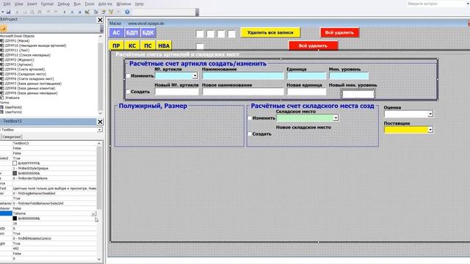
Task: Tick the Создать checkbox under Новое складское место
Action: [250, 133]
